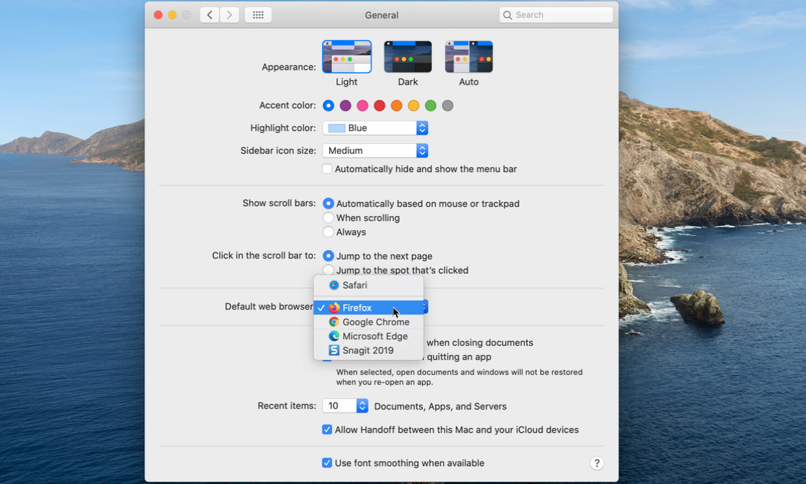806x484 pixels.
Task: Toggle Use font smoothing when available
Action: [327, 463]
